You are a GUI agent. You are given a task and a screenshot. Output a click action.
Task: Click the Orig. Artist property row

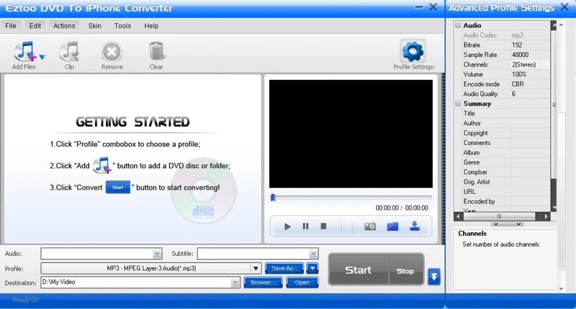tap(506, 182)
